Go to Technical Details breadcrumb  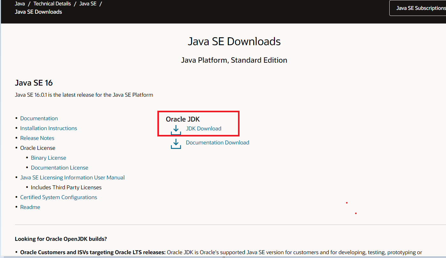[x=52, y=4]
